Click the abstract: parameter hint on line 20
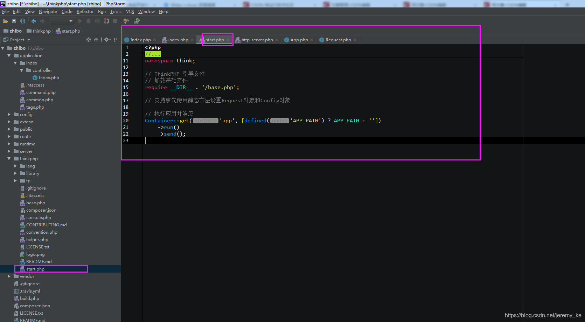Screen dimensions: 585x322 pos(206,121)
